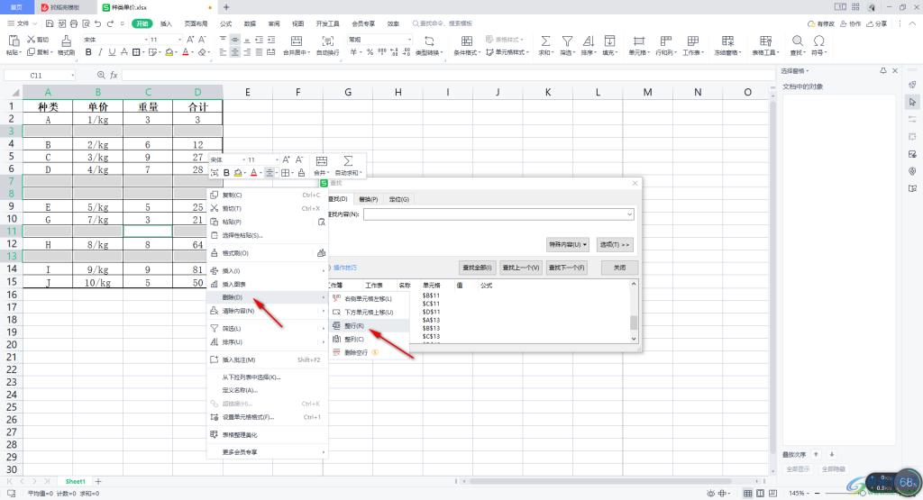Switch to the 替换(P) tab in dialog

pos(369,199)
